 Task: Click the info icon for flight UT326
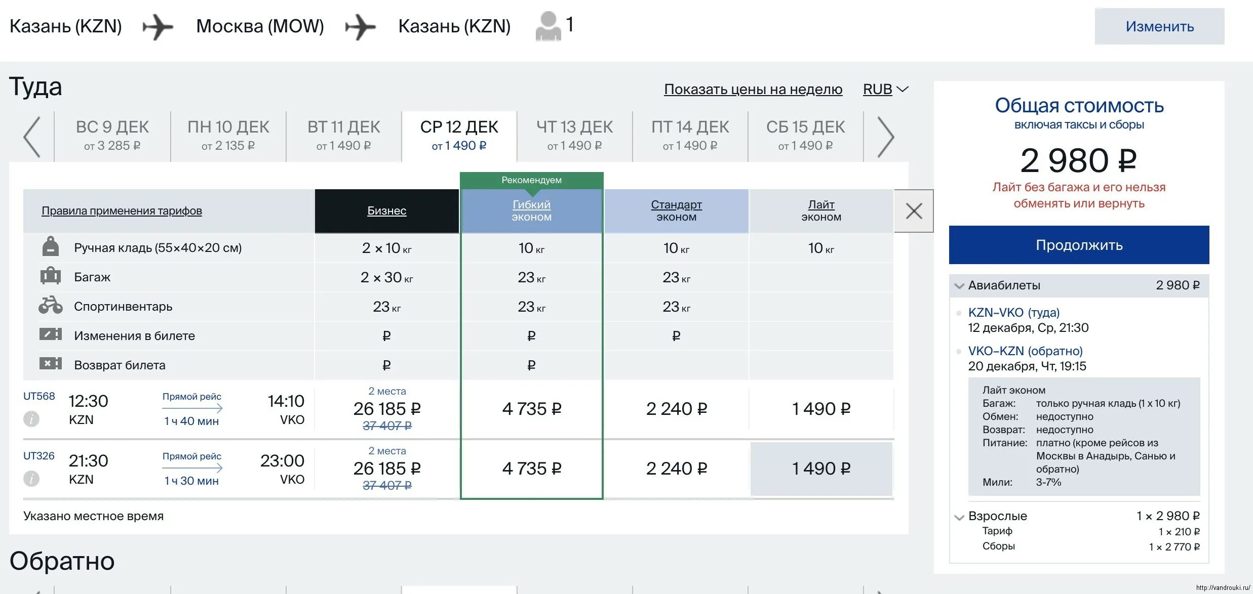pos(31,479)
